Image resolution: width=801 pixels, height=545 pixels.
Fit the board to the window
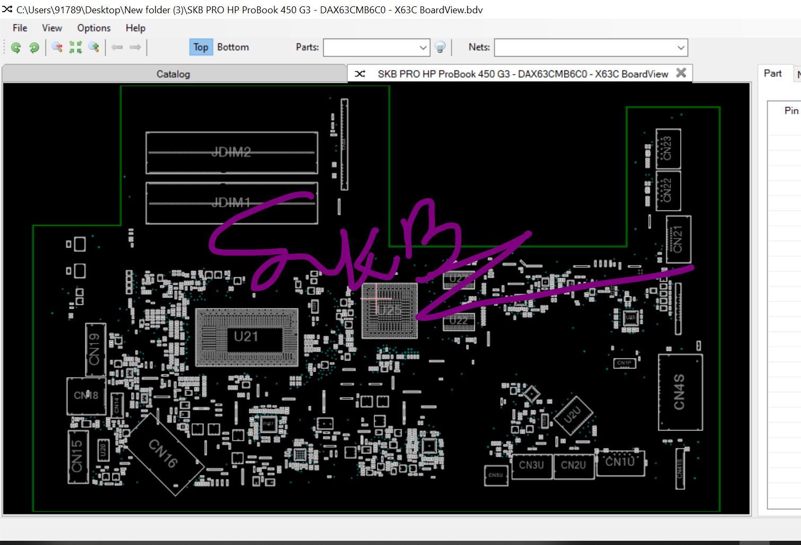(x=75, y=48)
